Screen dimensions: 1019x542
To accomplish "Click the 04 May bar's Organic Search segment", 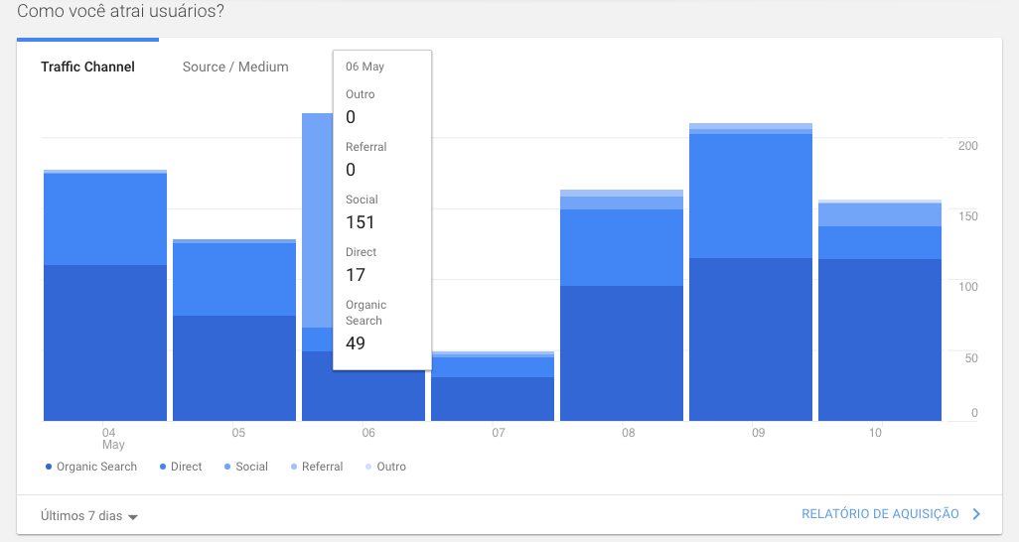I will point(105,342).
